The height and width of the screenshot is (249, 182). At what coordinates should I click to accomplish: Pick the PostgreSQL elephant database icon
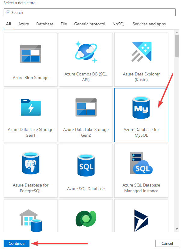[31, 163]
